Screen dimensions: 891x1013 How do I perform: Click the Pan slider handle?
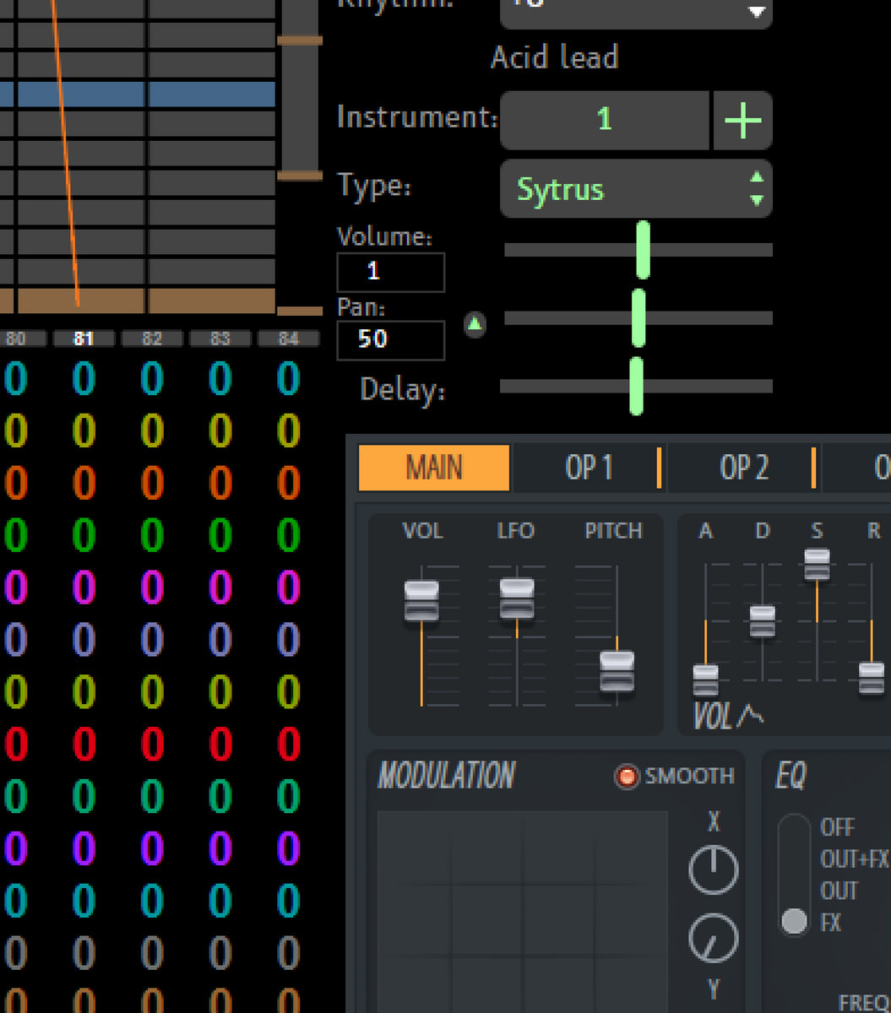pos(638,317)
